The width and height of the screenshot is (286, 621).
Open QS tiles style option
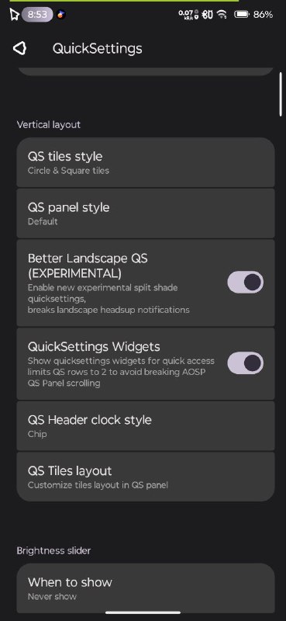(x=146, y=162)
